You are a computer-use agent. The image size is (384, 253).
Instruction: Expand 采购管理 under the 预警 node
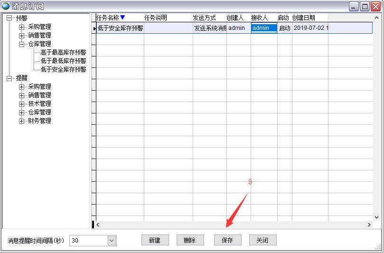21,27
